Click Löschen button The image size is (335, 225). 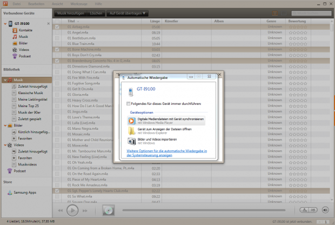tap(96, 14)
